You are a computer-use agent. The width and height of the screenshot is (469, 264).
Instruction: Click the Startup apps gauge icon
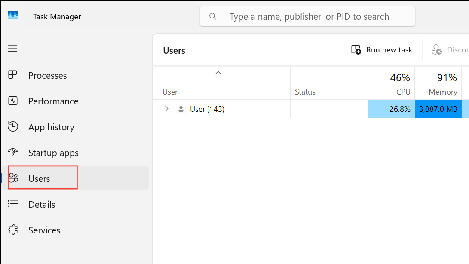click(13, 152)
